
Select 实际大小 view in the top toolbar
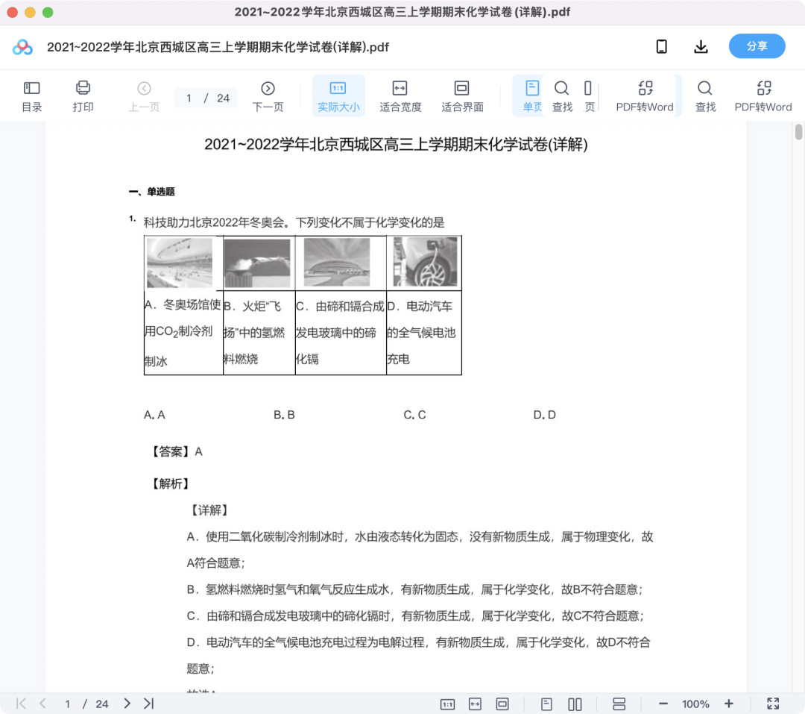[x=338, y=96]
